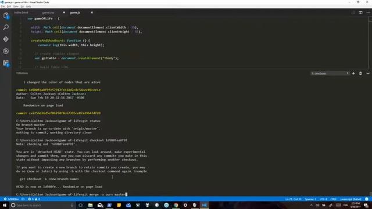Open the terminal selector dropdown '1: cmd.exe'
372x209 pixels.
click(330, 74)
